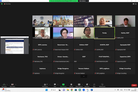Open Microsoft Word from the taskbar

tap(92, 90)
